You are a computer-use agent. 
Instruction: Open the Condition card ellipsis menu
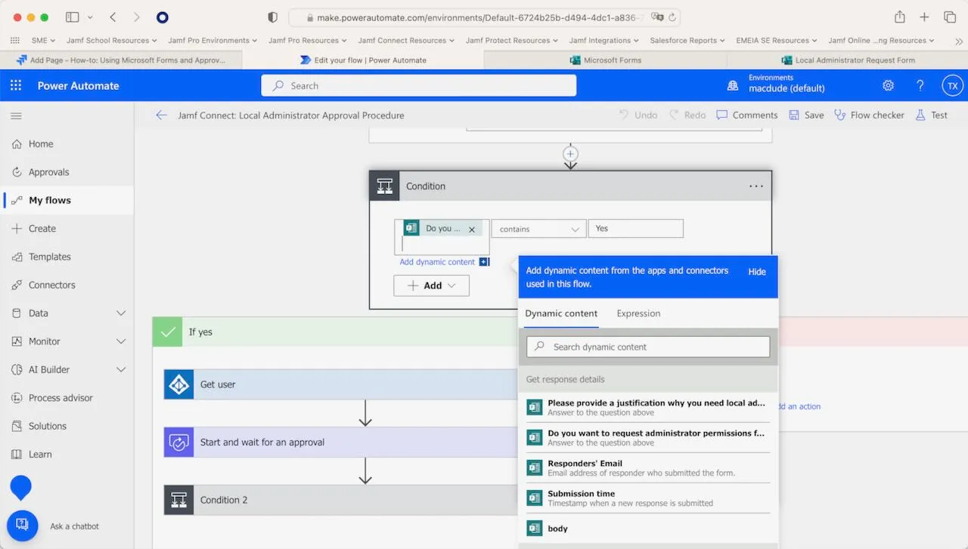click(x=755, y=186)
